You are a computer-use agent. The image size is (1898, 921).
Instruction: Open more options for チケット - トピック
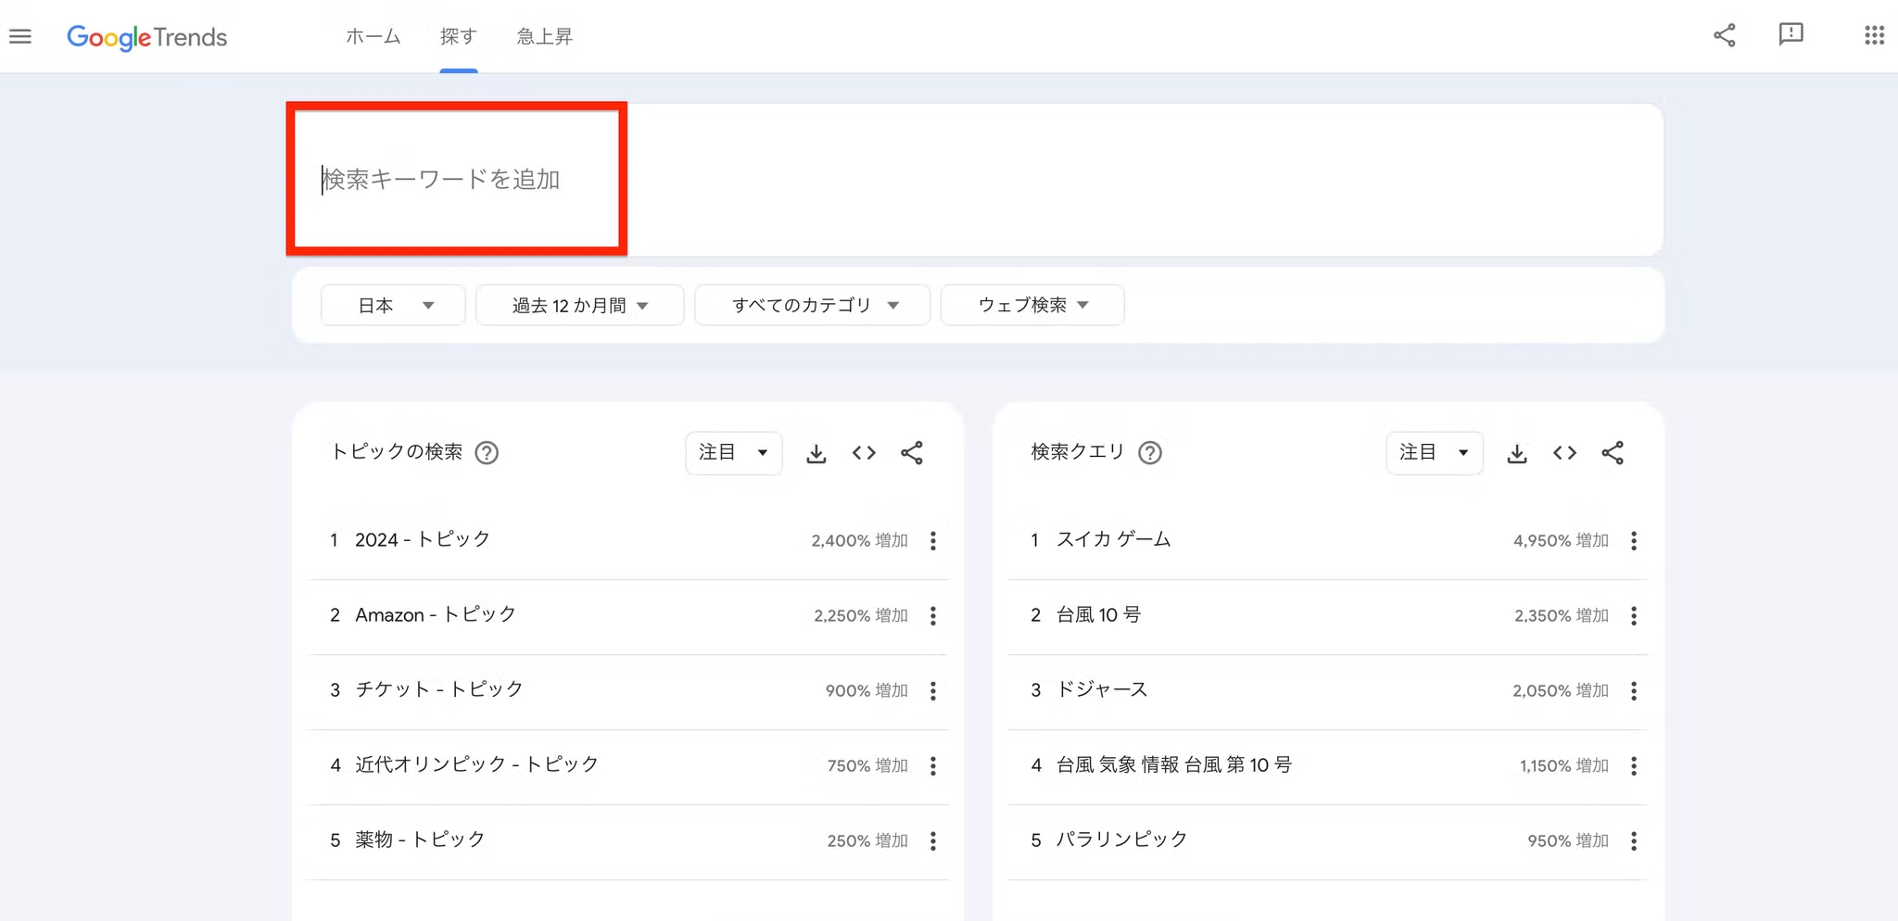[x=933, y=691]
